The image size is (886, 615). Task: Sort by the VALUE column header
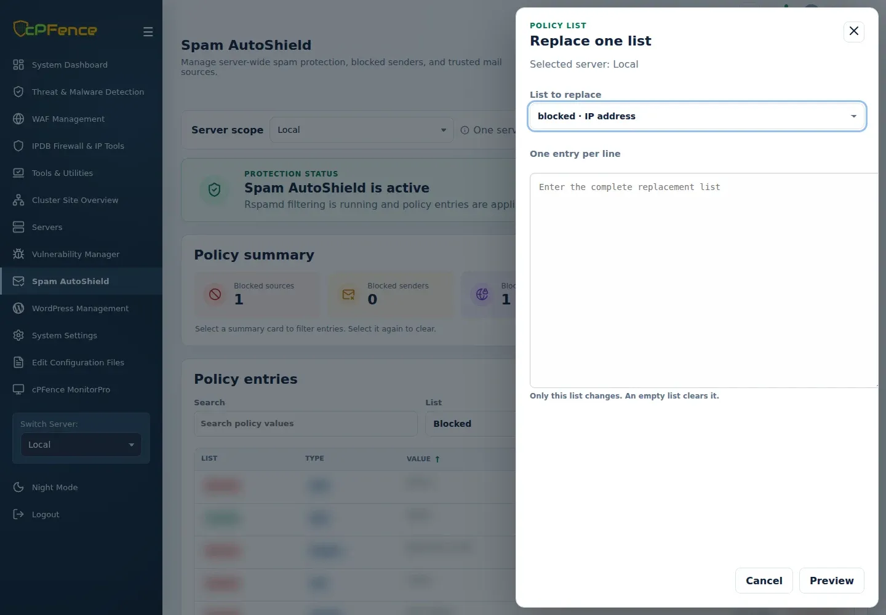[423, 459]
